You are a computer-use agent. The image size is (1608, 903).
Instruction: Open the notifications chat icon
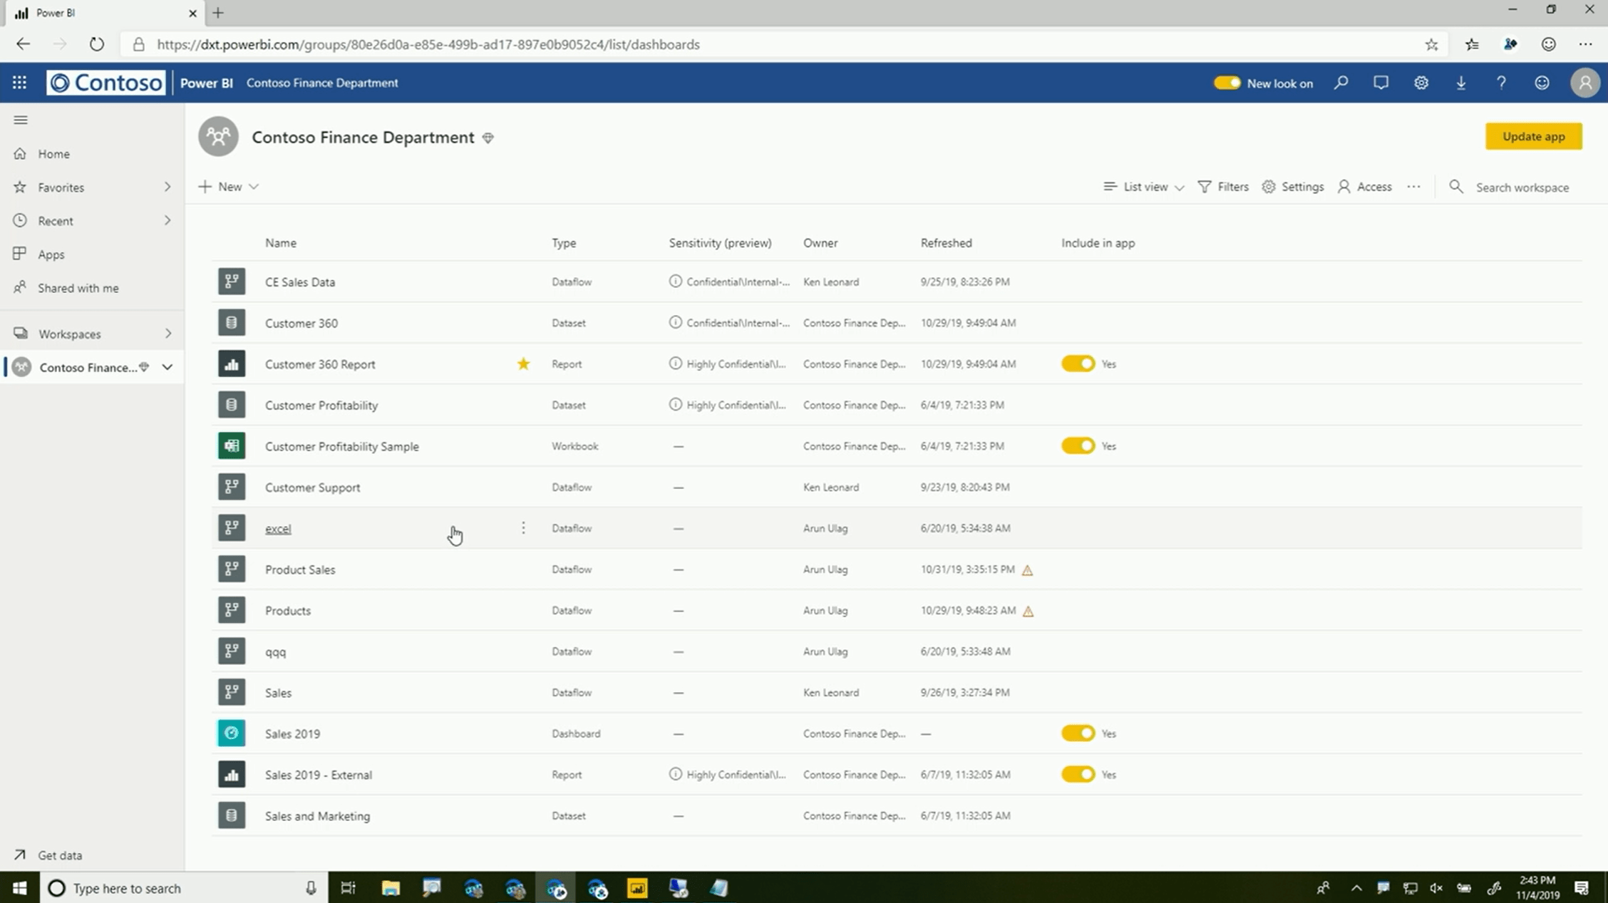[x=1381, y=83]
